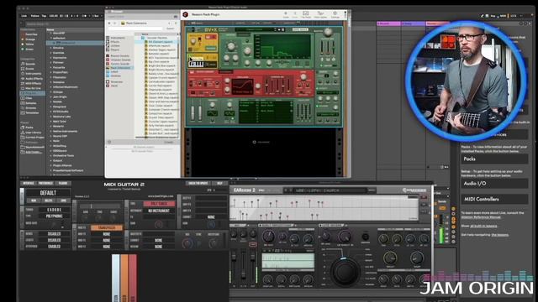This screenshot has height=302, width=538.
Task: Open Current Project under Places
Action: coord(34,138)
